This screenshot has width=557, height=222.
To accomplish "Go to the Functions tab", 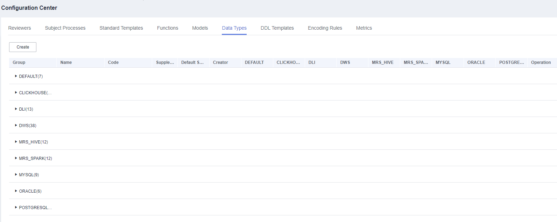I will click(168, 28).
